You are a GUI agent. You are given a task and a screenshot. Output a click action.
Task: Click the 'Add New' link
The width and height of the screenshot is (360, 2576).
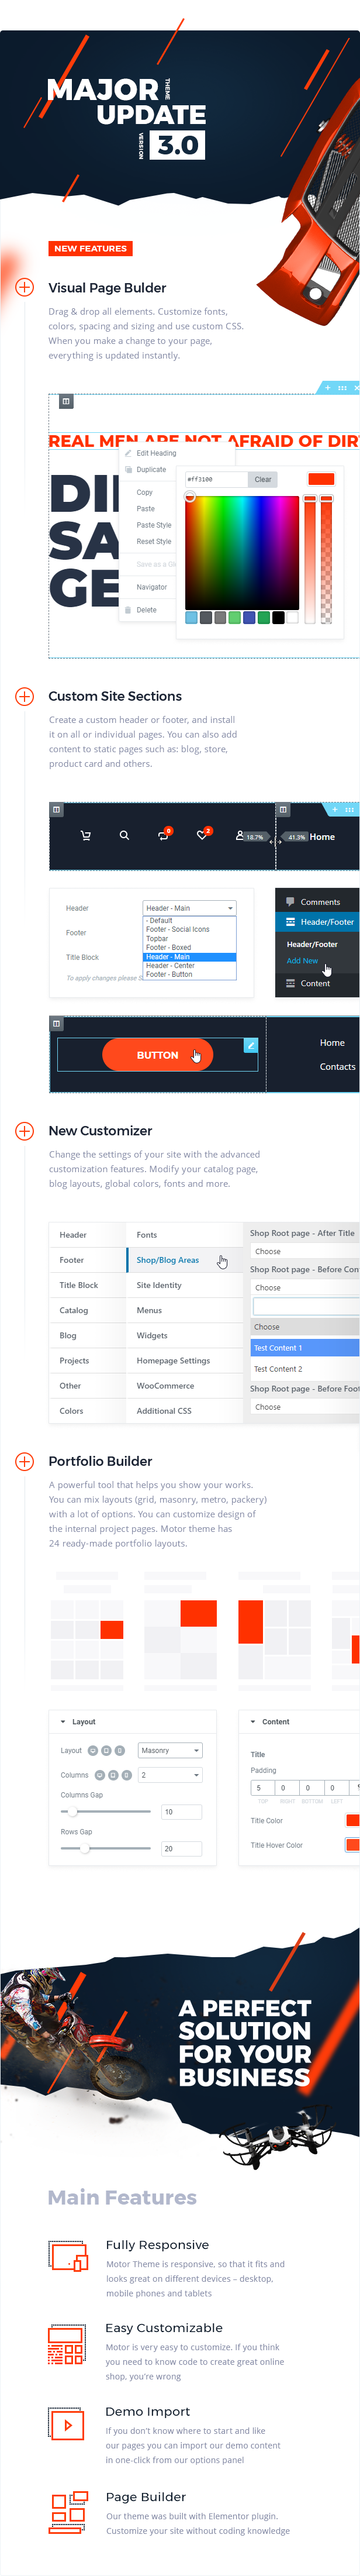click(302, 961)
